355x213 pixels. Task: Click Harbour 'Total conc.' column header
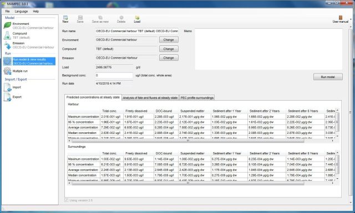pos(112,111)
